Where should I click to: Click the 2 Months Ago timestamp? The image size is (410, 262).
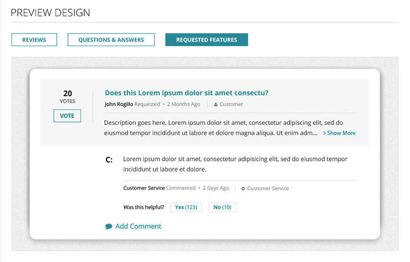point(183,104)
